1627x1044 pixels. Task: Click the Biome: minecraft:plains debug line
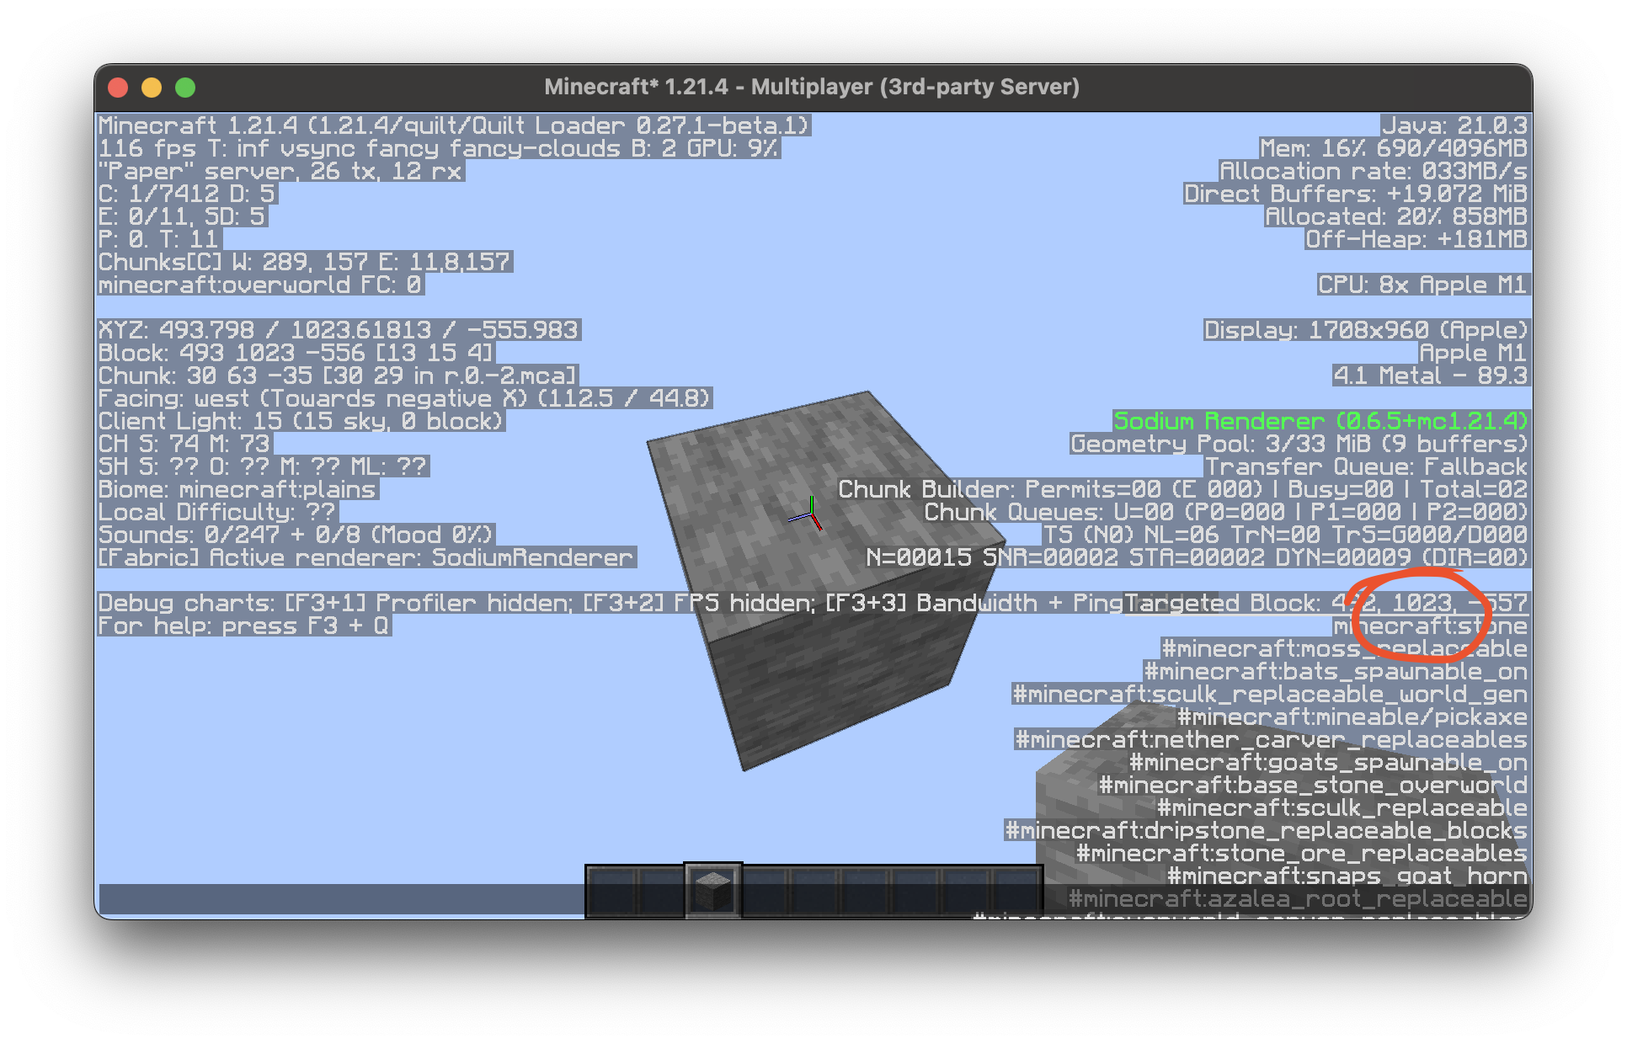pos(236,489)
